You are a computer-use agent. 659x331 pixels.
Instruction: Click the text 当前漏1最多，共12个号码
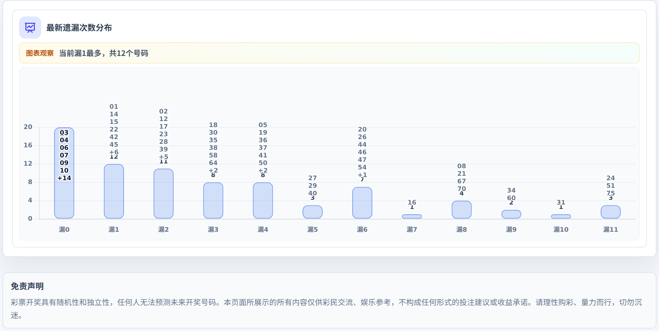104,53
